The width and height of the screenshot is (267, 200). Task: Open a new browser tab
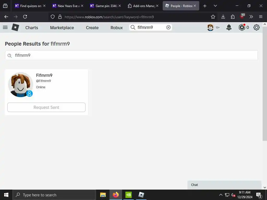coord(205,6)
